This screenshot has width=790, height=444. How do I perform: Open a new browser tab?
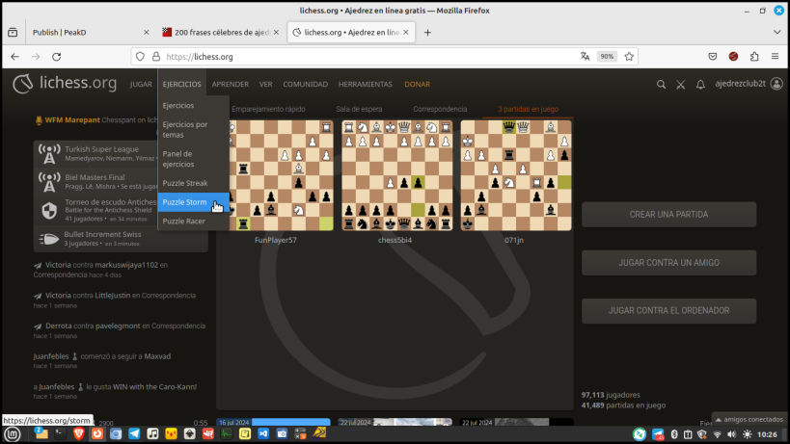[427, 32]
